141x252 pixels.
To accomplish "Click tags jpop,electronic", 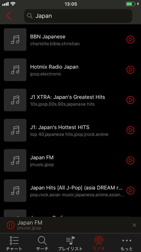I will click(46, 74).
